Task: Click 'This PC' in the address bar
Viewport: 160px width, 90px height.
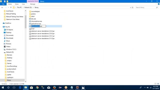Action: click(x=19, y=7)
